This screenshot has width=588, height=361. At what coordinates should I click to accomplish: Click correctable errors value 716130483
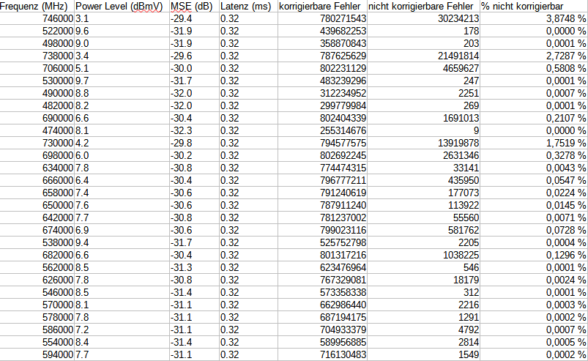(x=322, y=354)
